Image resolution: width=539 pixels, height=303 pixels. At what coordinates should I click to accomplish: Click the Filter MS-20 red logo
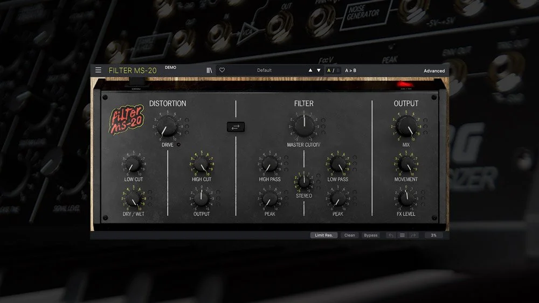coord(127,119)
